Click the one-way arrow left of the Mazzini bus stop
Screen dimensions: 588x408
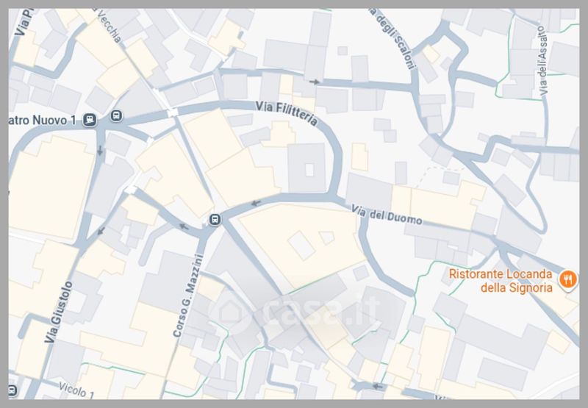[x=183, y=226]
